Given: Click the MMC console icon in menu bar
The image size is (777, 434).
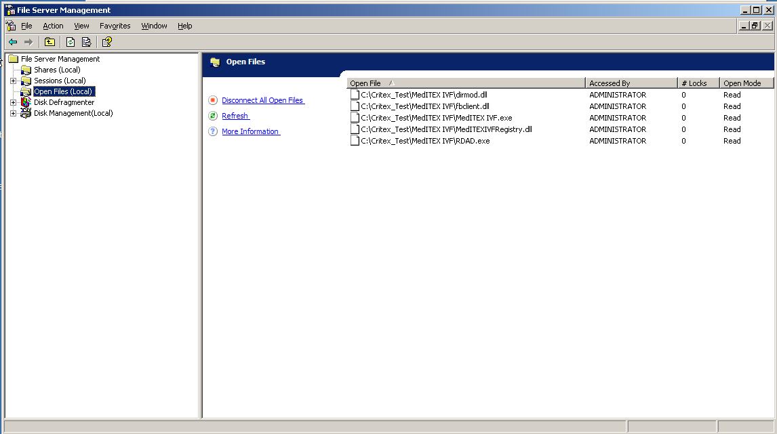Looking at the screenshot, I should coord(11,26).
